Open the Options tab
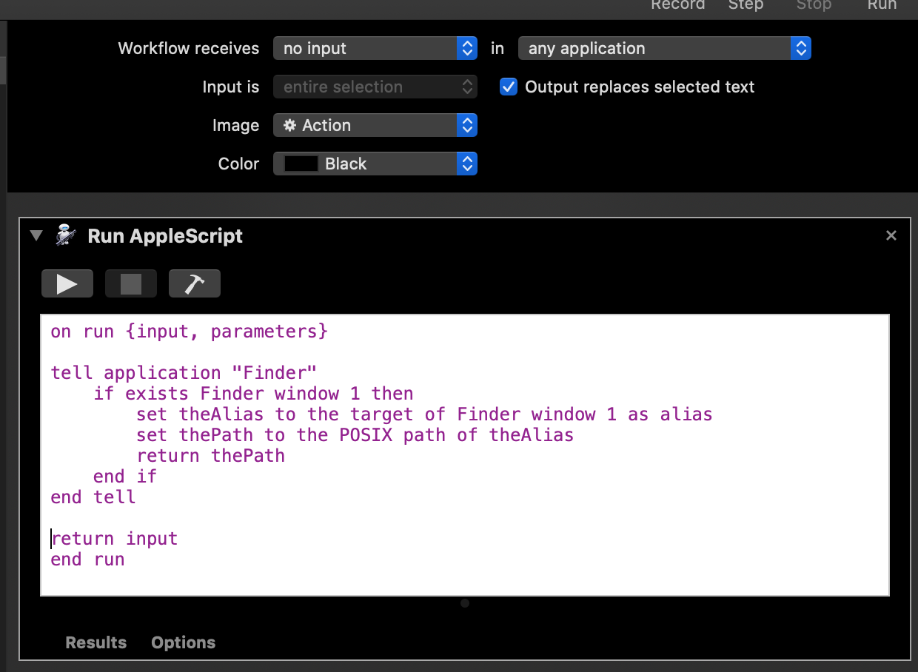 [184, 642]
